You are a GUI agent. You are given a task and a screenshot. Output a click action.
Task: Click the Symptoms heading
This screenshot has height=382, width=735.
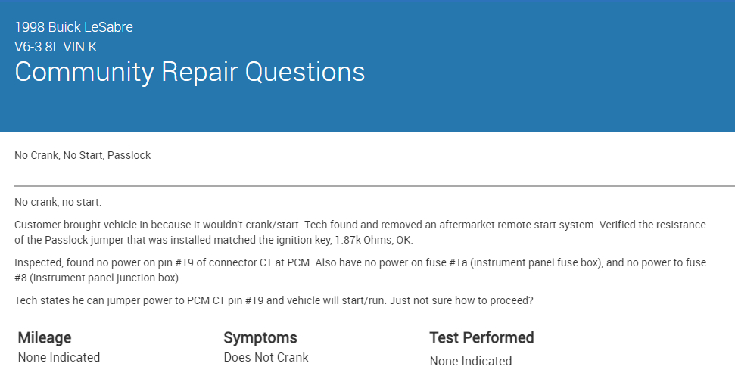click(260, 337)
